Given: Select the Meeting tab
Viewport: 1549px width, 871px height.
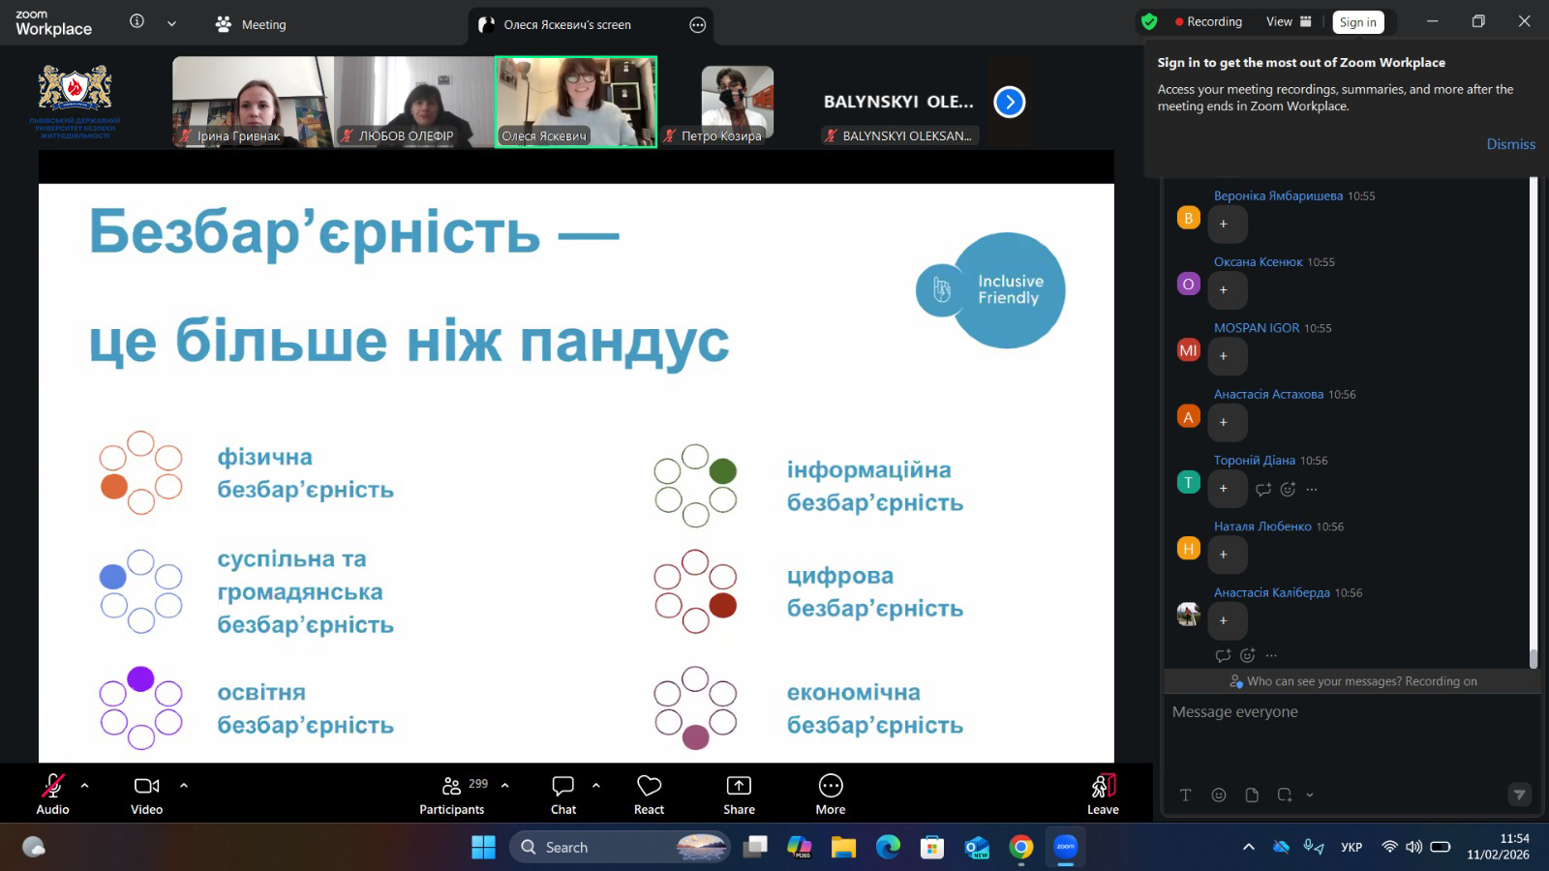Looking at the screenshot, I should point(251,24).
